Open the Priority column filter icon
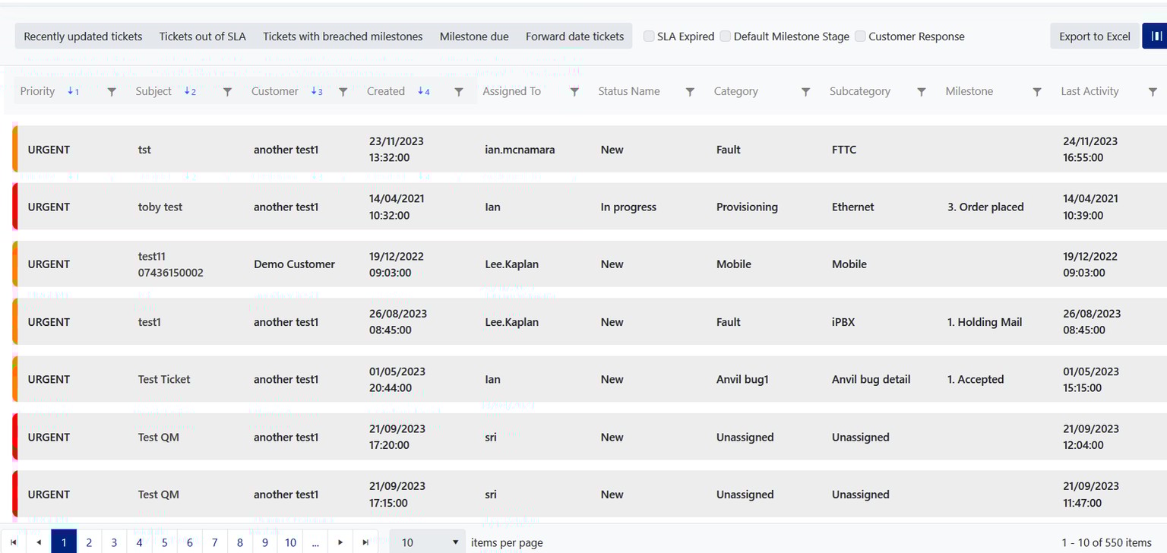The image size is (1167, 553). [x=112, y=92]
